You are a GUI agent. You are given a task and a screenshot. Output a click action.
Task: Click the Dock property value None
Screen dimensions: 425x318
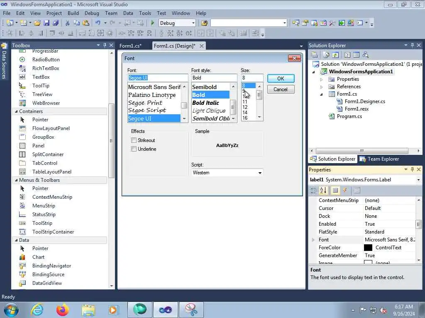[389, 216]
